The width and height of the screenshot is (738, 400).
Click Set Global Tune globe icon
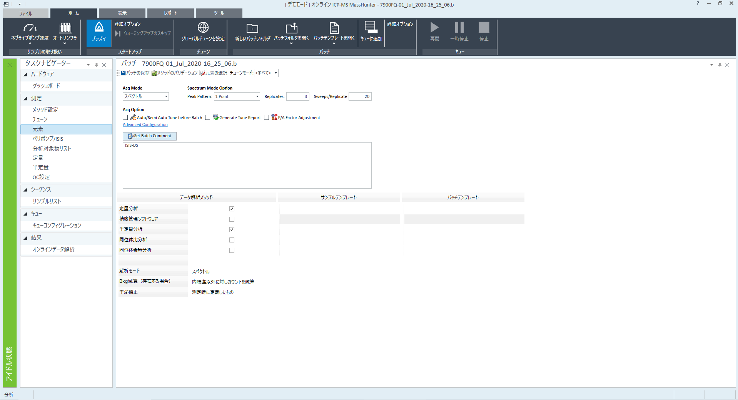(x=203, y=28)
